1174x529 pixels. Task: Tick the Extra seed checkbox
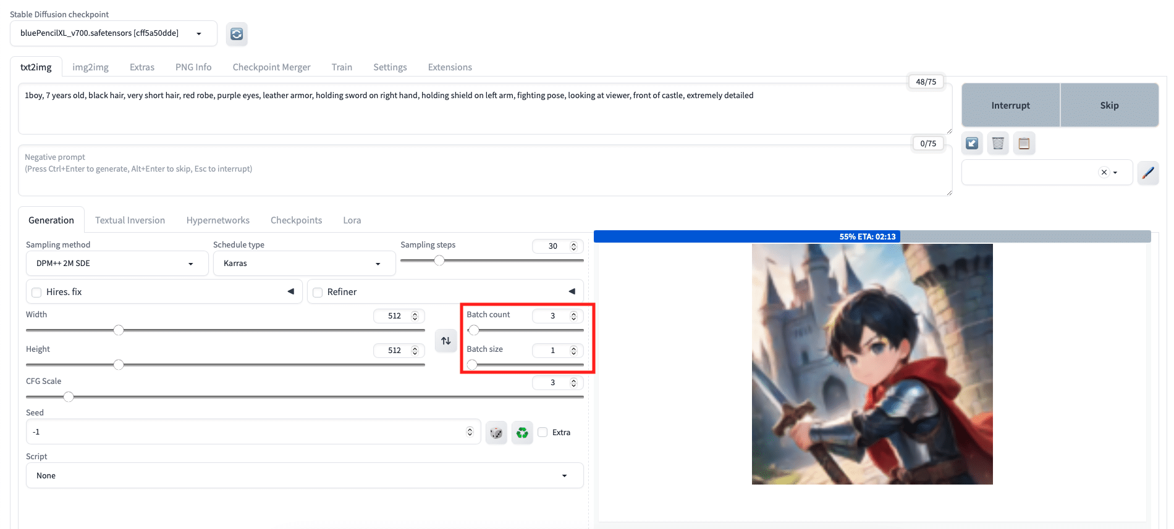click(x=543, y=432)
